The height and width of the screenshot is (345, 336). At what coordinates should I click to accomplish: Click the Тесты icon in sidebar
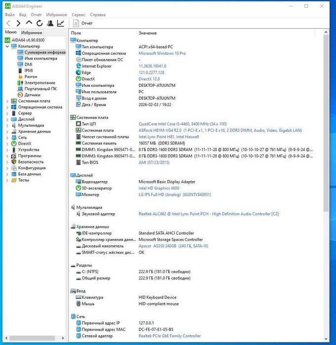[x=14, y=180]
